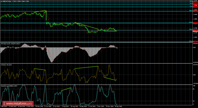
Task: Click the 0.00 label on the MACD scale
Action: 194,48
